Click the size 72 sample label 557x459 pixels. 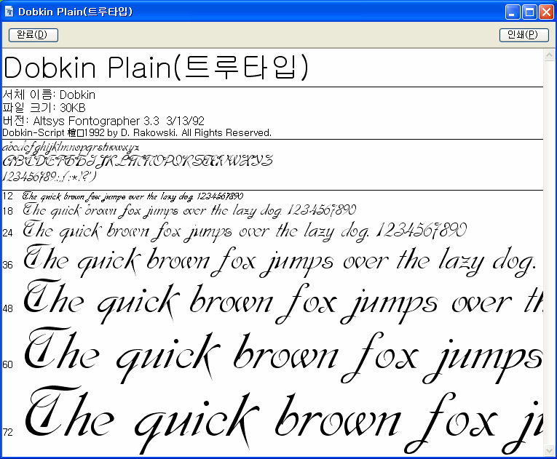point(7,432)
